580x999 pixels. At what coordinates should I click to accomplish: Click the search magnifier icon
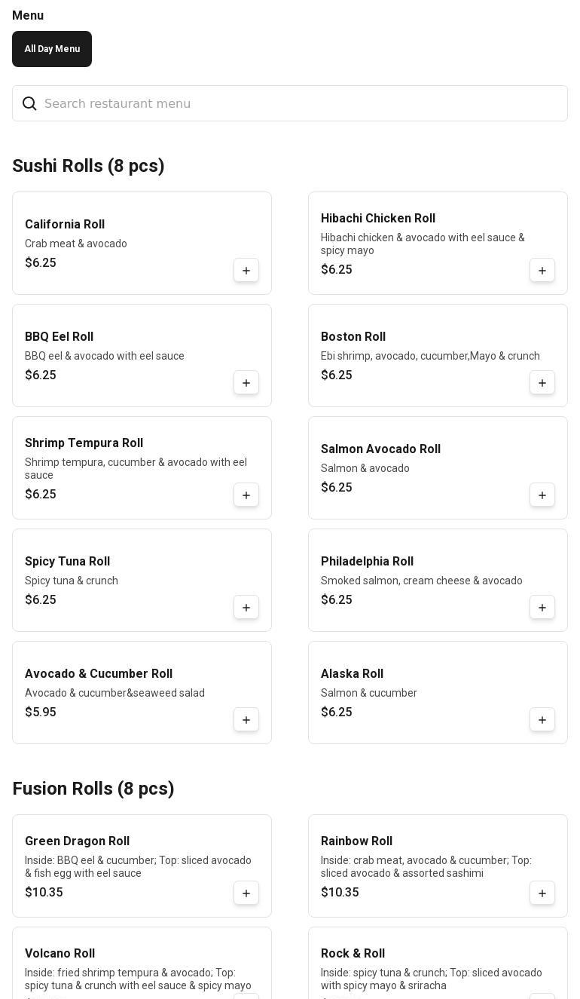(x=29, y=103)
